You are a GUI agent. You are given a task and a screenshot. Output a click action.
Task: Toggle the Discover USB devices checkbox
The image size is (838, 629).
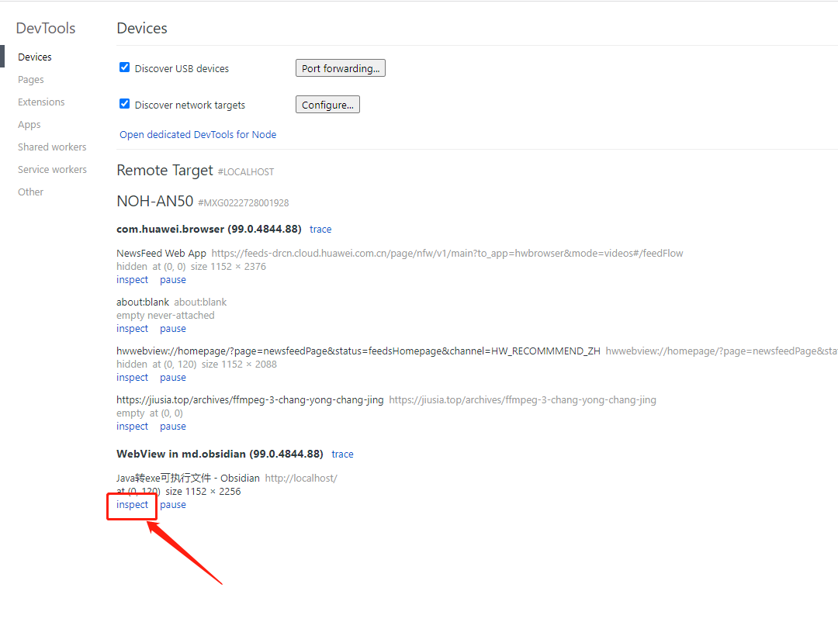pos(124,67)
